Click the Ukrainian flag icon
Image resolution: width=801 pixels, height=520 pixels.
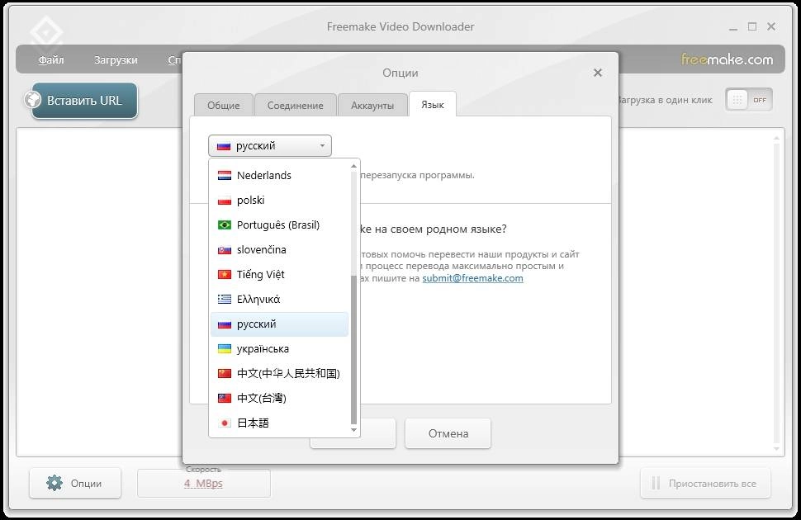point(225,349)
